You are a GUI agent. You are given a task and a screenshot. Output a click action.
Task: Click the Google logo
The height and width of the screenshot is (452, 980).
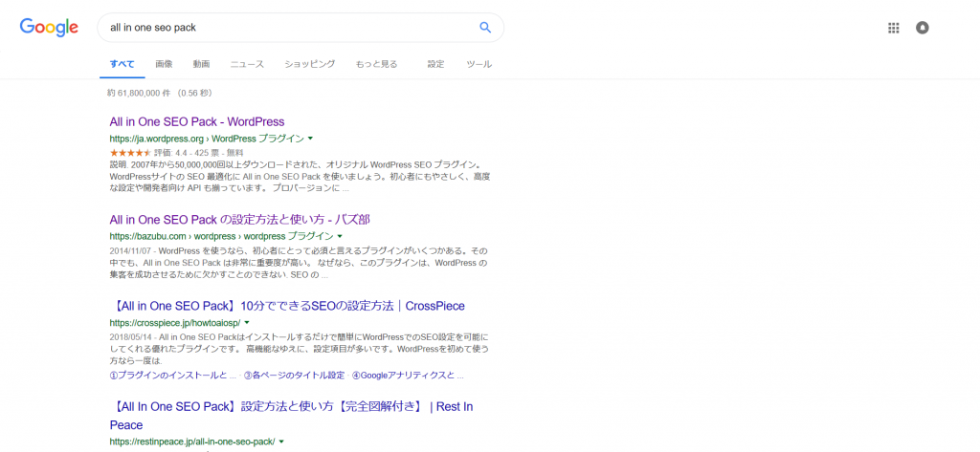click(x=49, y=28)
